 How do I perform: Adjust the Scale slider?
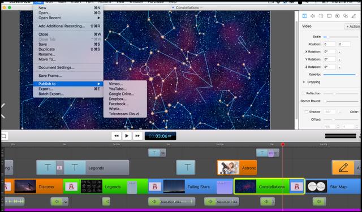[x=341, y=37]
